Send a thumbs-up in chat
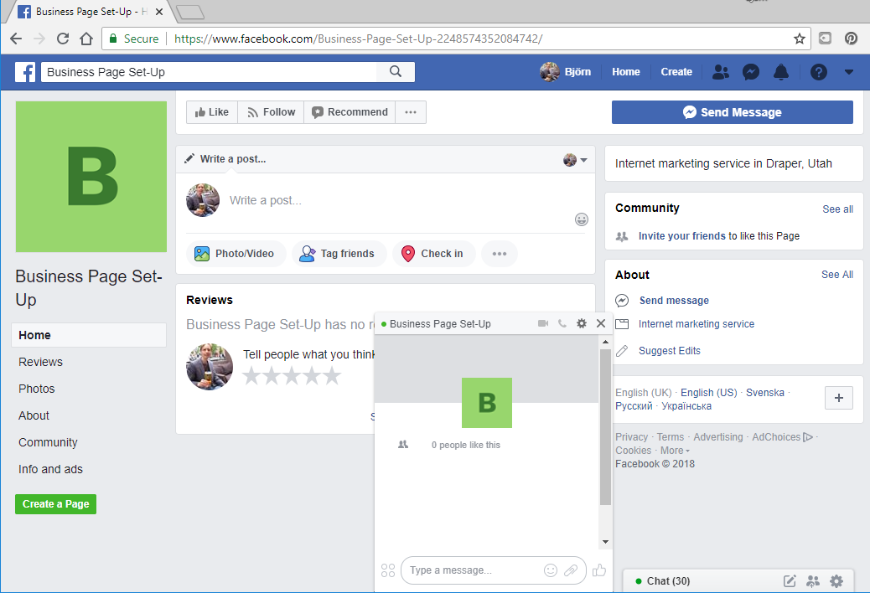The image size is (870, 593). [x=599, y=570]
